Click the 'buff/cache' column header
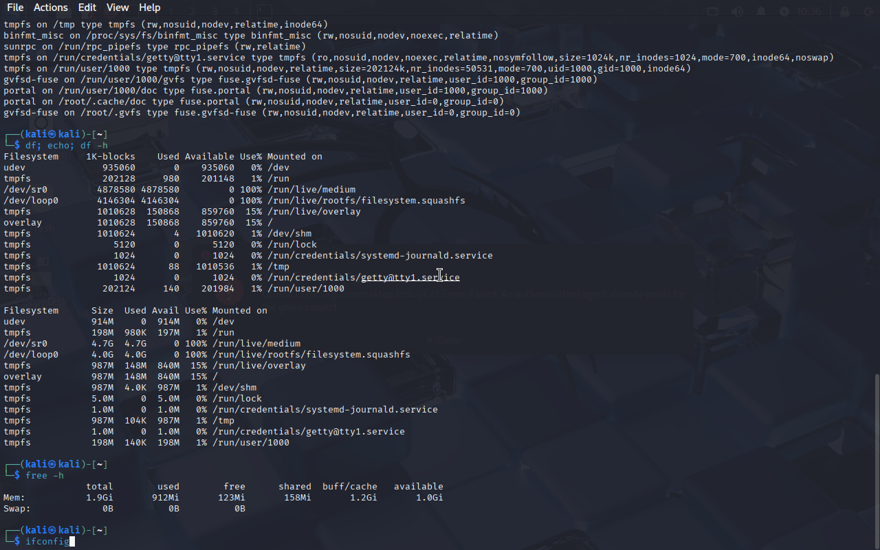Image resolution: width=880 pixels, height=550 pixels. coord(350,487)
